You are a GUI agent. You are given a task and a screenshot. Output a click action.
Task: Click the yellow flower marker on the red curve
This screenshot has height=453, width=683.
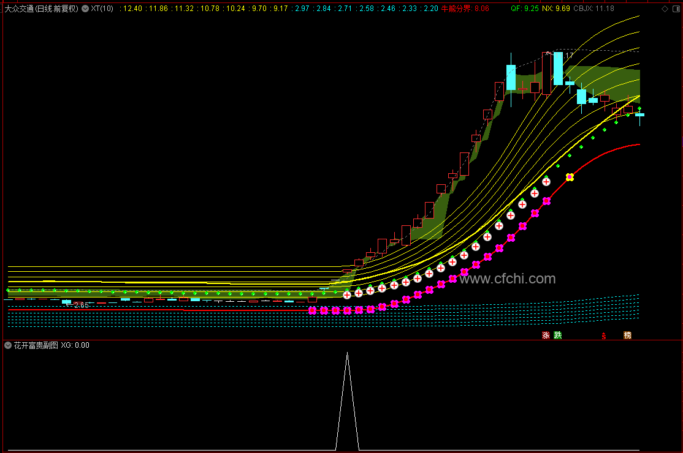pyautogui.click(x=570, y=177)
